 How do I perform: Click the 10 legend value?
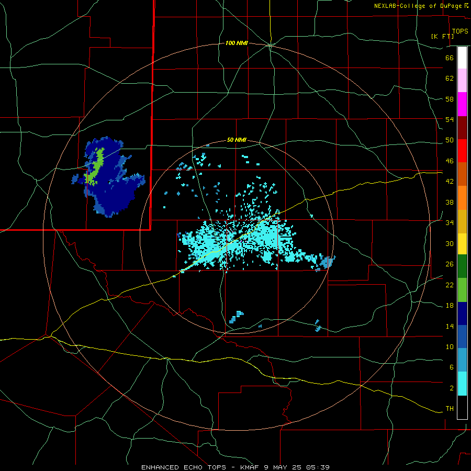(x=450, y=347)
